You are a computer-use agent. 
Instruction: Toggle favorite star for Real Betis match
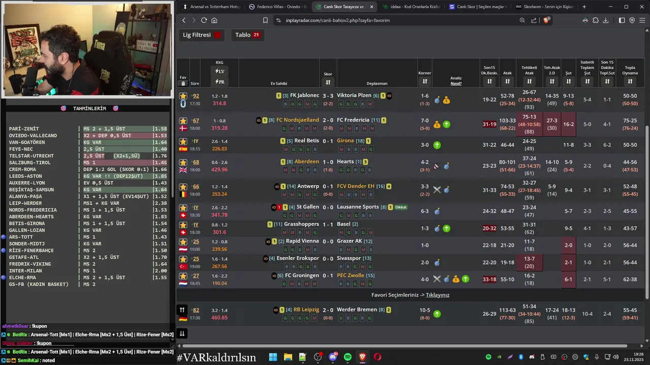coord(183,141)
